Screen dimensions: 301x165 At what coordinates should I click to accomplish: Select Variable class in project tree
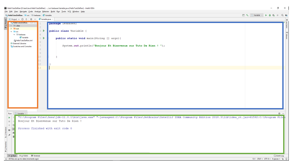point(24,38)
